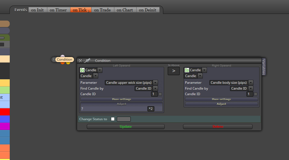Click the Events label beside the tabs
Viewport: 289px width, 160px height.
coord(21,10)
